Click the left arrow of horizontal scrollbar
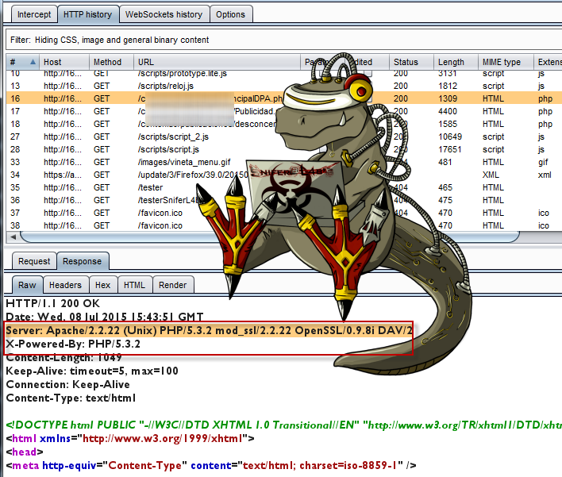This screenshot has height=477, width=562. (x=13, y=237)
